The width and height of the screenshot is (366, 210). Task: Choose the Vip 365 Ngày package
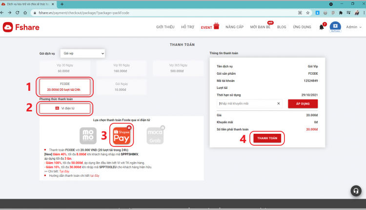tap(178, 68)
